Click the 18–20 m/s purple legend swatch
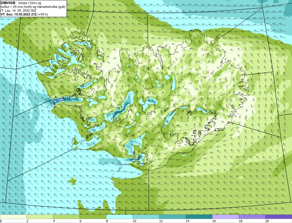Viewport: 292px width, 223px height. tap(252, 217)
